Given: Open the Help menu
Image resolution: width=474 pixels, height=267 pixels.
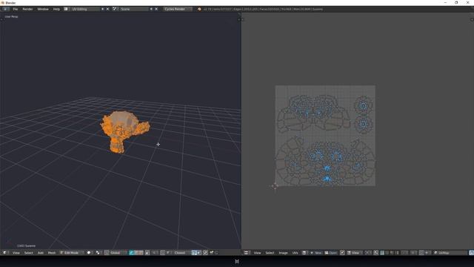Looking at the screenshot, I should tap(56, 9).
